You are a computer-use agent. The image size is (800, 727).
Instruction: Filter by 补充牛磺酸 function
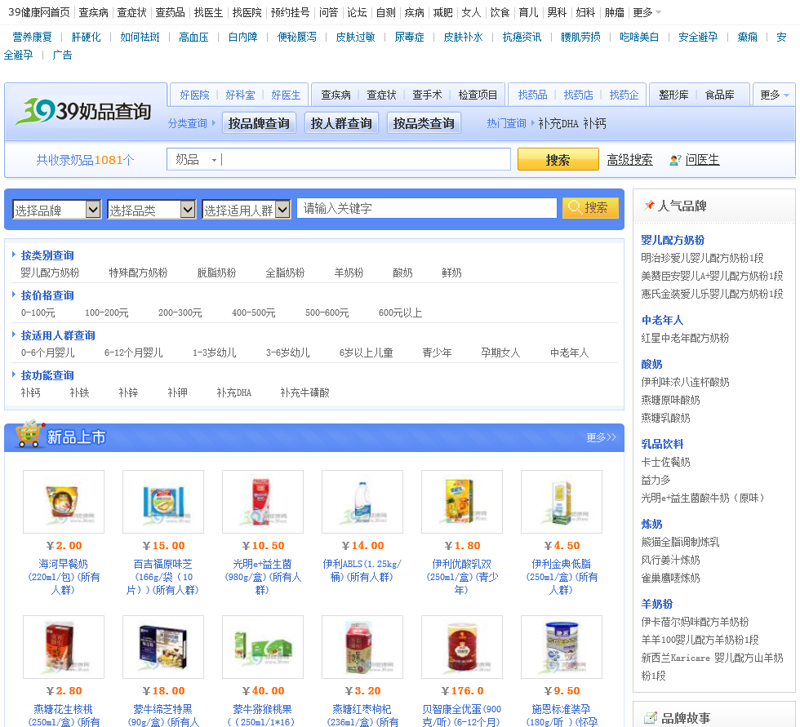[x=304, y=392]
